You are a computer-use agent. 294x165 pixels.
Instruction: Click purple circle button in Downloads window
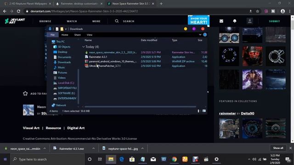tap(194, 29)
